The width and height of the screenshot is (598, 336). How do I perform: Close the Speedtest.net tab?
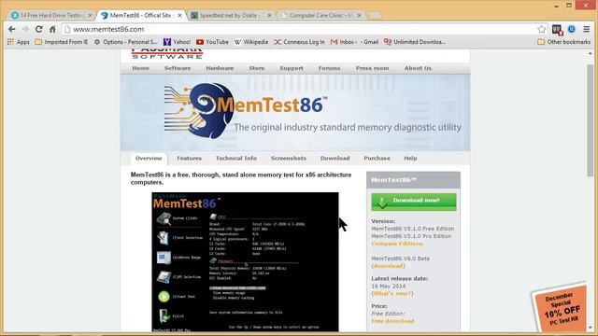point(269,15)
